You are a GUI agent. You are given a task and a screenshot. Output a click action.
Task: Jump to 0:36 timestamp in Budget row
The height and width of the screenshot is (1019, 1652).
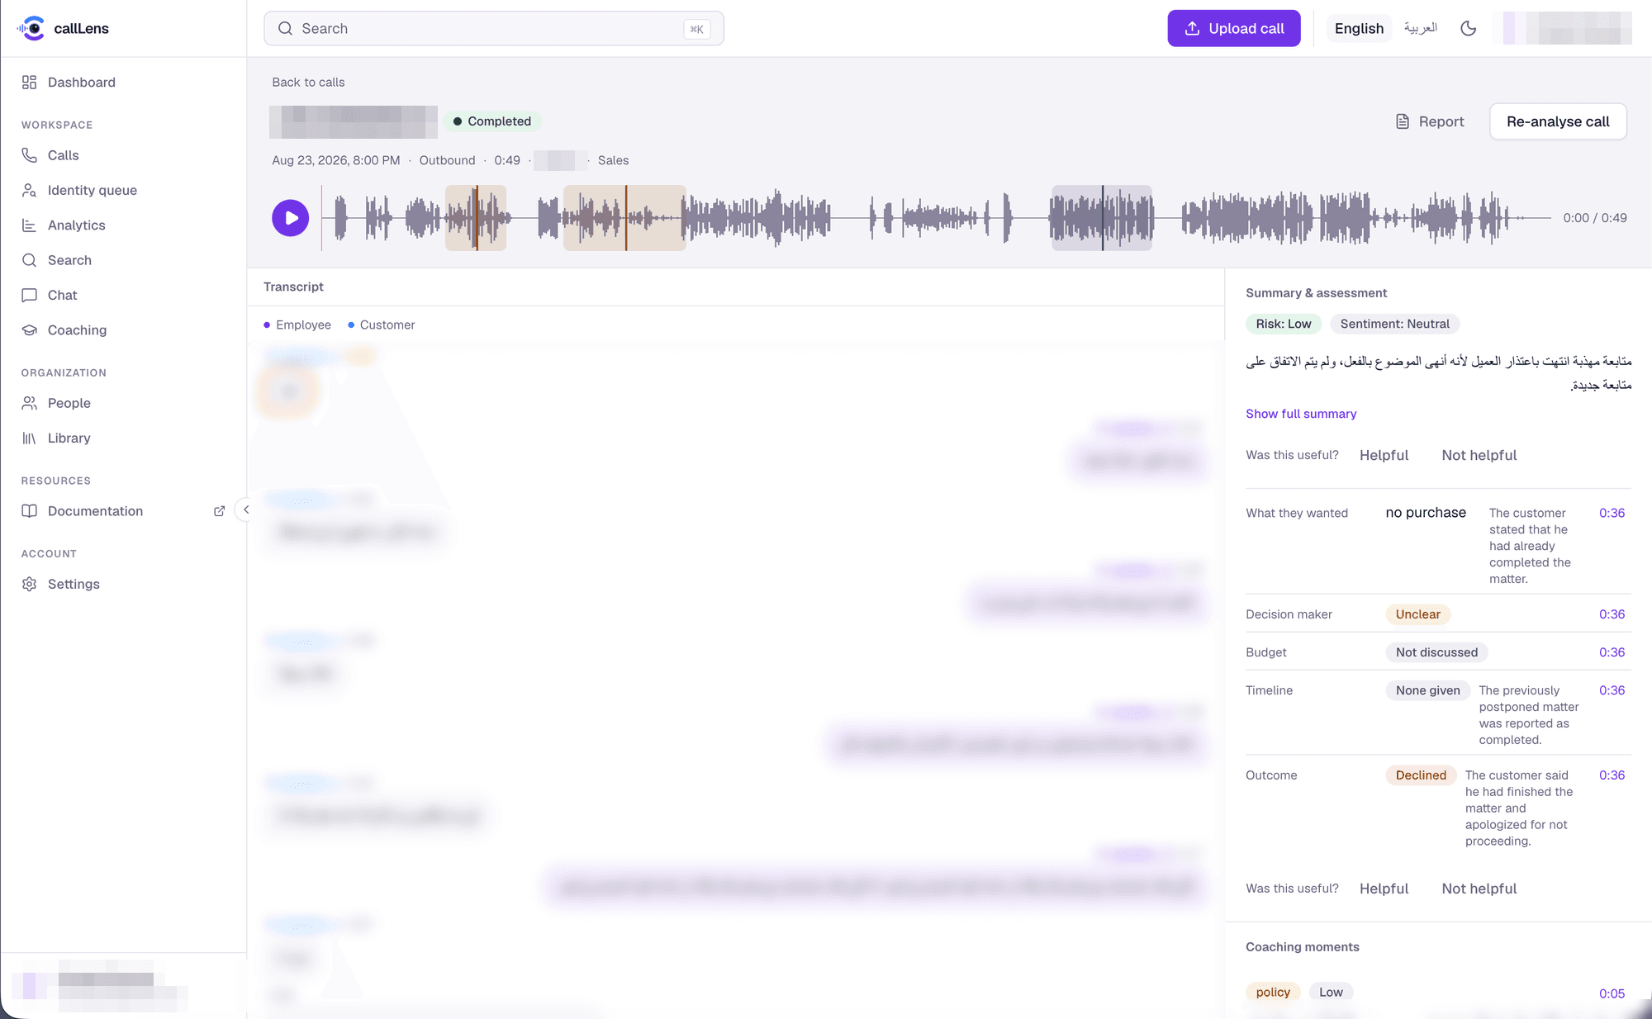tap(1612, 652)
